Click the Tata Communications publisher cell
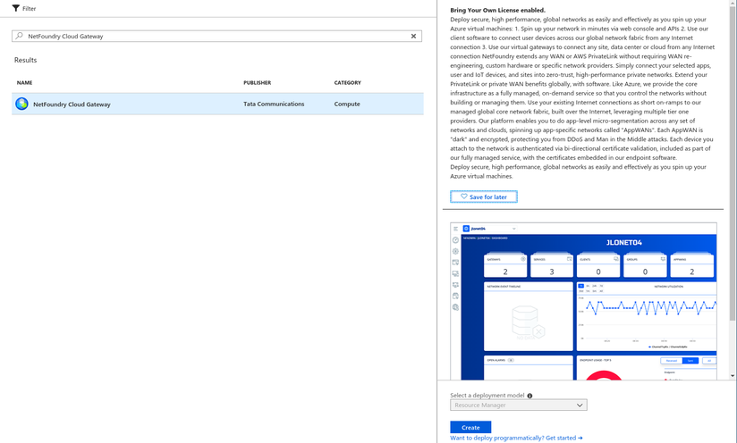 click(x=274, y=104)
